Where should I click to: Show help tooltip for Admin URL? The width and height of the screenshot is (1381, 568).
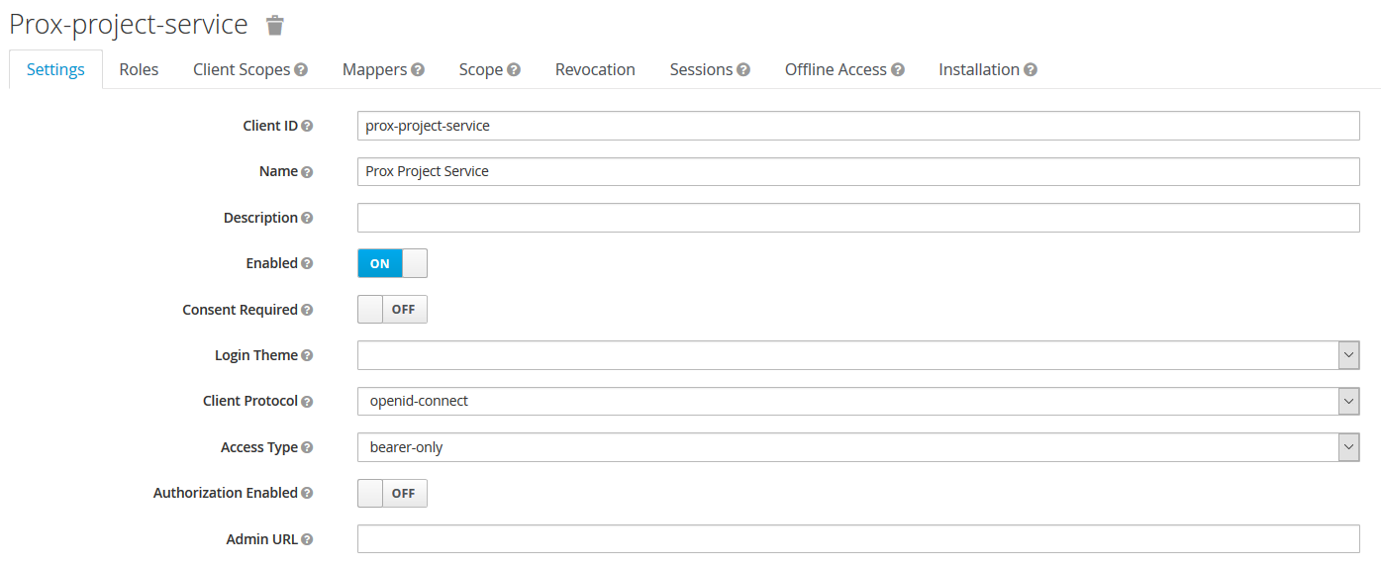[307, 539]
